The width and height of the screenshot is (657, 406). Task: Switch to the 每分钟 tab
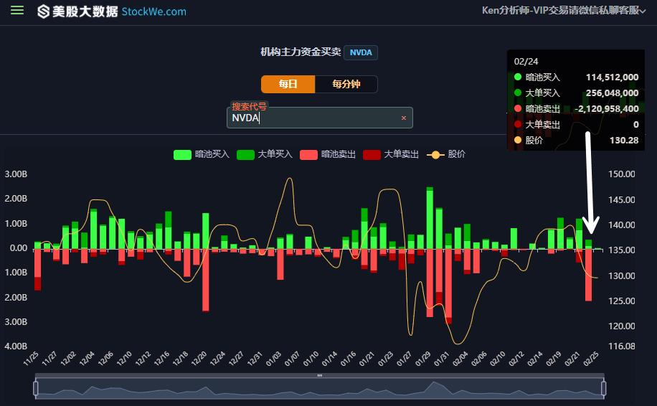click(346, 84)
